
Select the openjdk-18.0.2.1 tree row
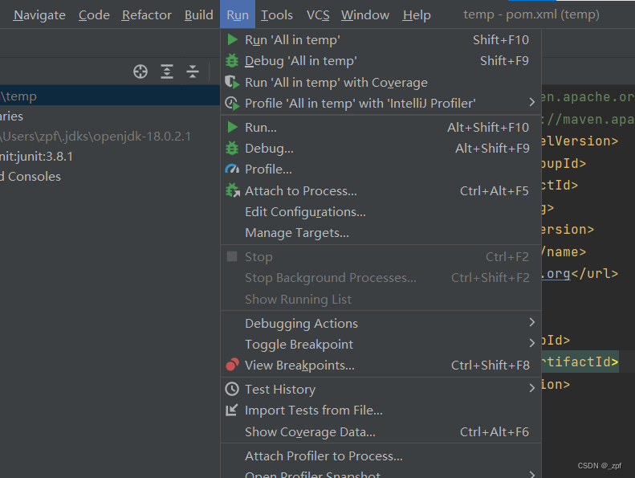click(x=110, y=137)
